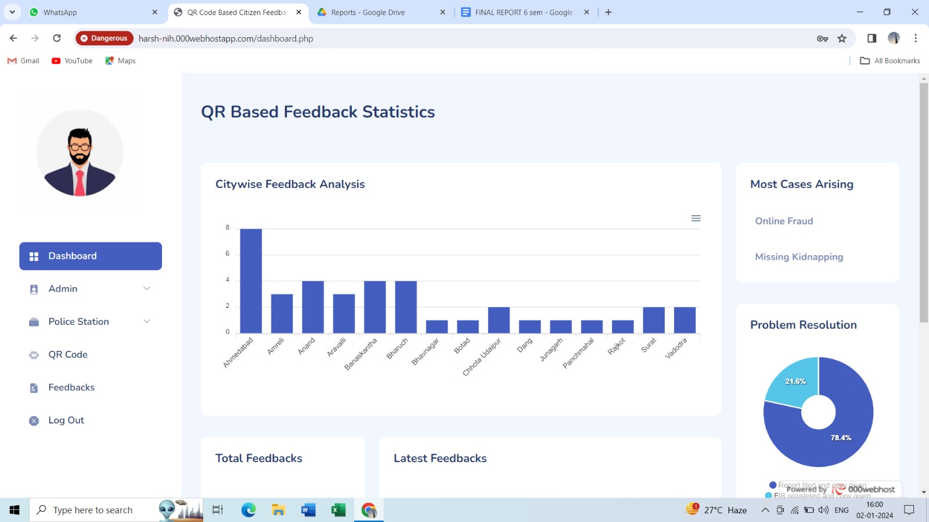The image size is (929, 522).
Task: Click the Chrome taskbar icon
Action: tap(369, 510)
